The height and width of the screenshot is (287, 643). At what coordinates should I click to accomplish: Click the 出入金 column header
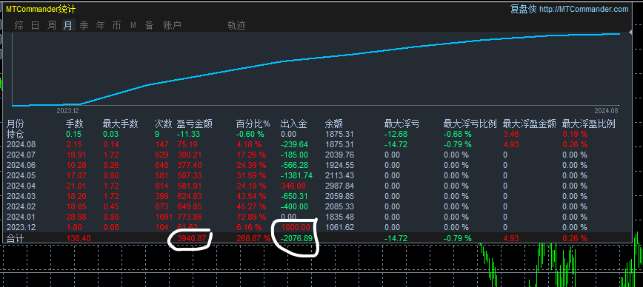point(293,124)
